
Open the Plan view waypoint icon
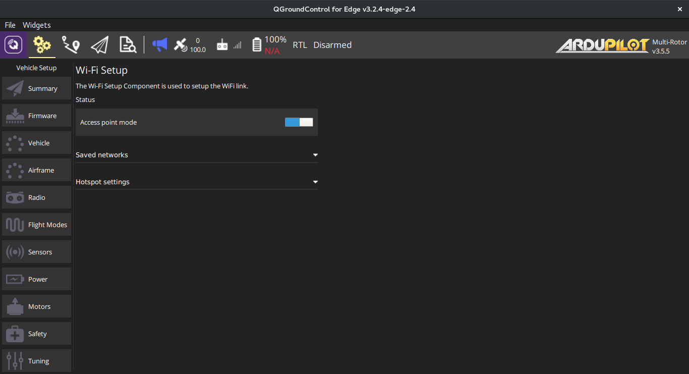click(71, 45)
